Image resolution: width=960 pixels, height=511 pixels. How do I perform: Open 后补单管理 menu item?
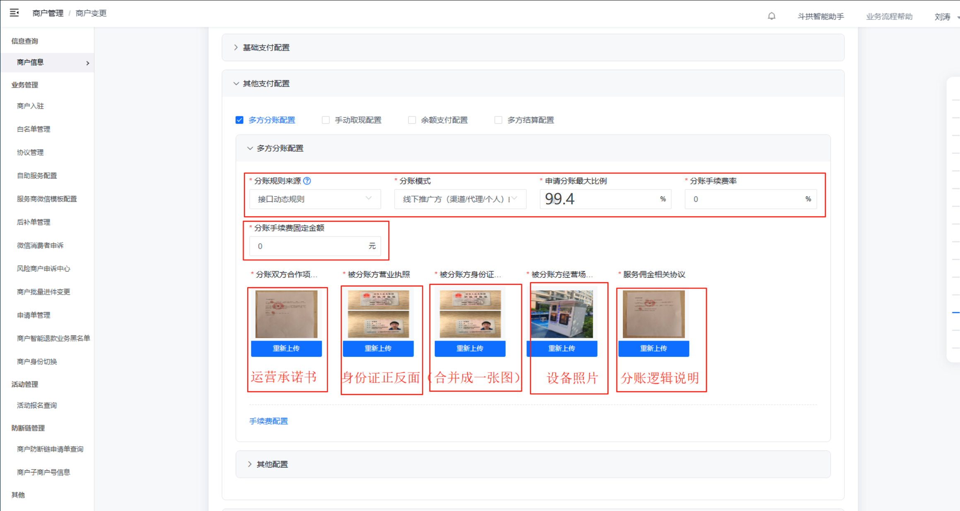pyautogui.click(x=34, y=222)
